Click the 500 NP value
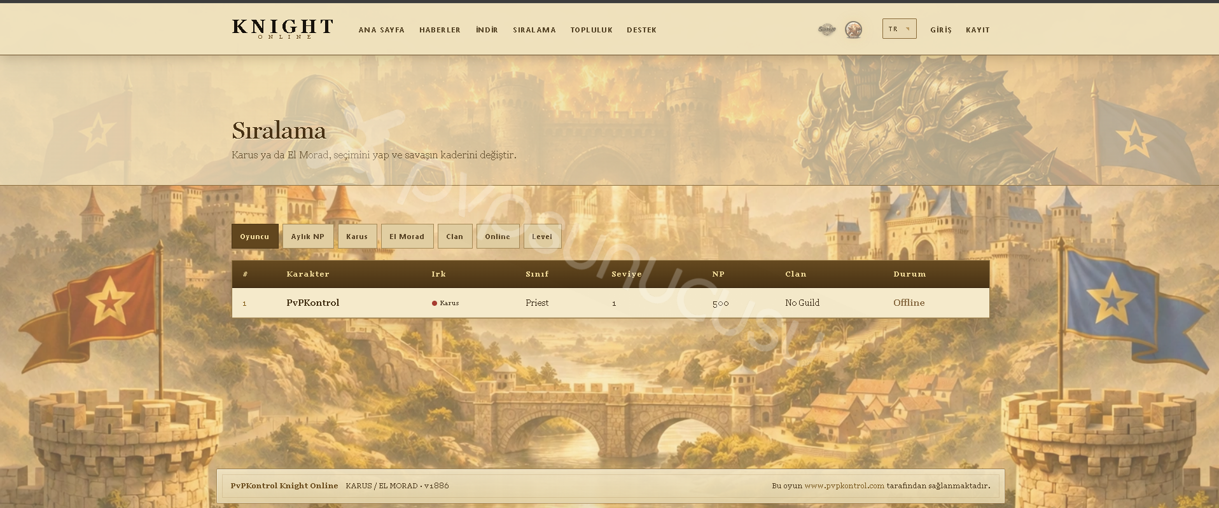The image size is (1219, 508). 720,303
